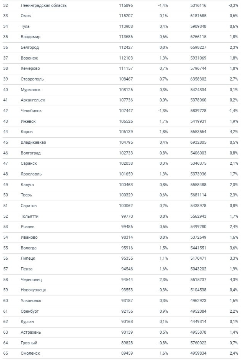Select the Ленинградская область row name
Image resolution: width=242 pixels, height=360 pixels.
click(x=44, y=5)
